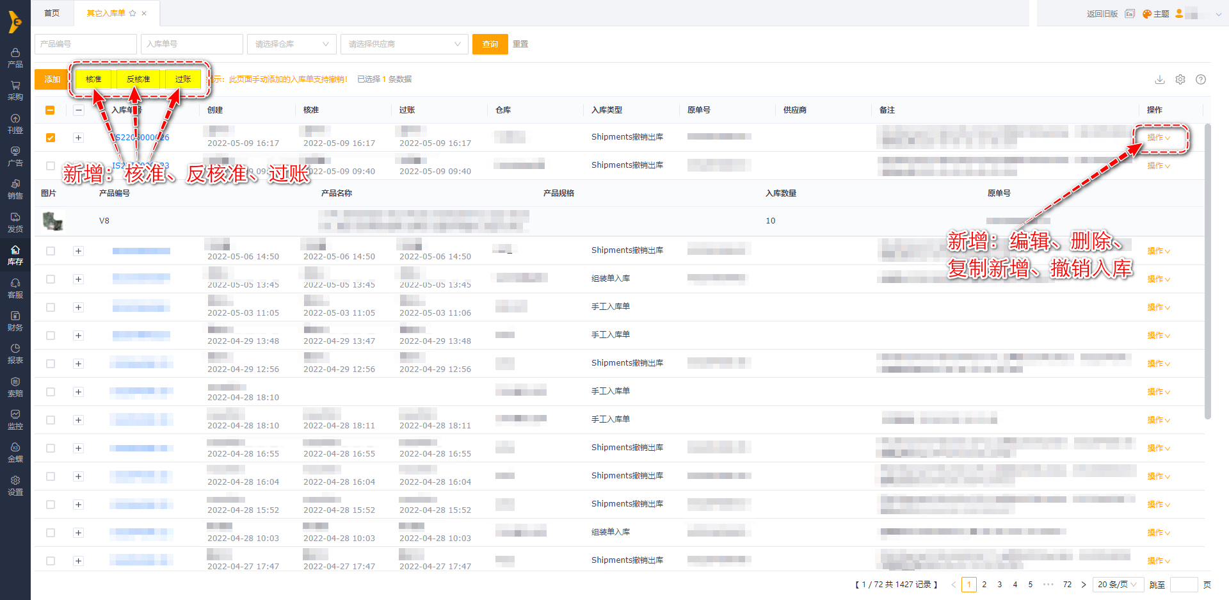The width and height of the screenshot is (1229, 600).
Task: Favorite the 其它入库单 tab with star
Action: 133,13
